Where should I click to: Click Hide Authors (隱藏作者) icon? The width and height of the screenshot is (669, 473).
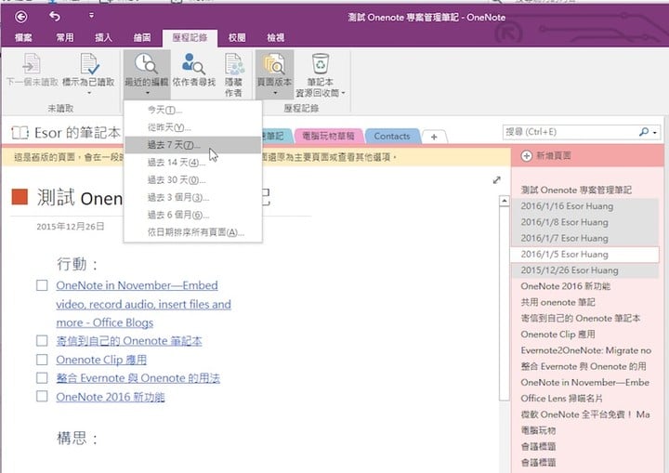236,65
